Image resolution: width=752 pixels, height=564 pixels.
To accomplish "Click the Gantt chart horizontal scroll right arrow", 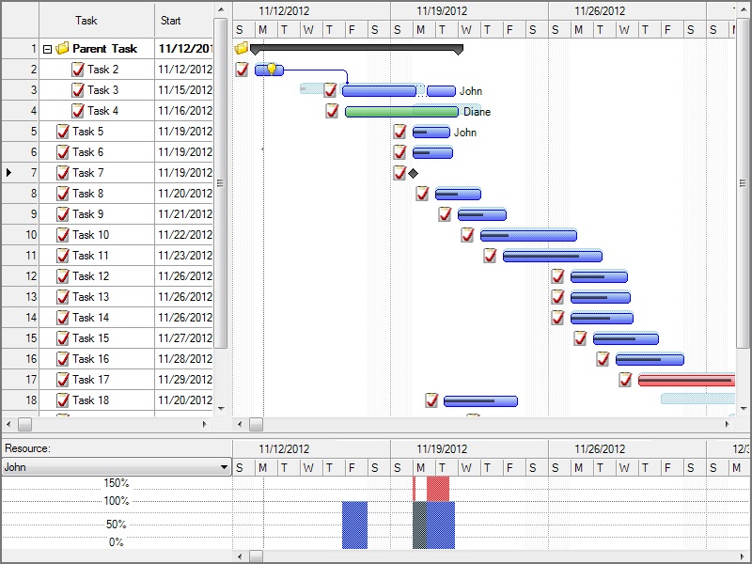I will (728, 425).
